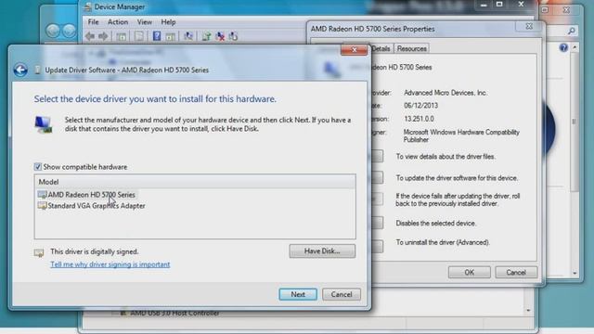Scan for hardware changes toolbar icon
The height and width of the screenshot is (334, 594).
point(188,36)
